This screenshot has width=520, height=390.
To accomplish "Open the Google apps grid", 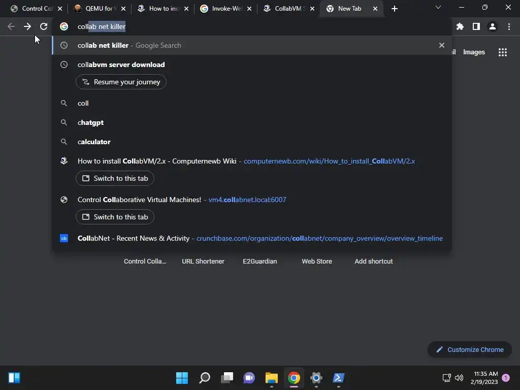I will (503, 52).
